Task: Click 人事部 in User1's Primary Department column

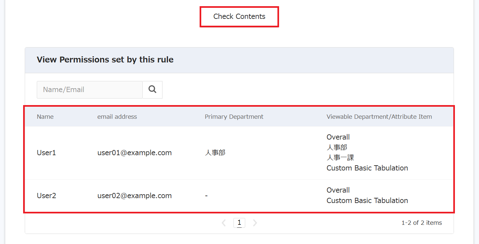Action: pyautogui.click(x=215, y=153)
